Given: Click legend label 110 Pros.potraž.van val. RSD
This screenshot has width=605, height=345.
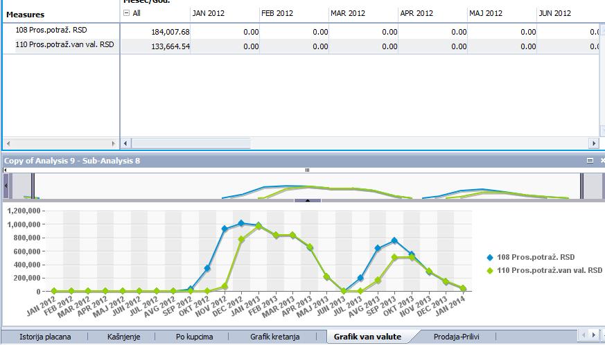Looking at the screenshot, I should coord(550,270).
